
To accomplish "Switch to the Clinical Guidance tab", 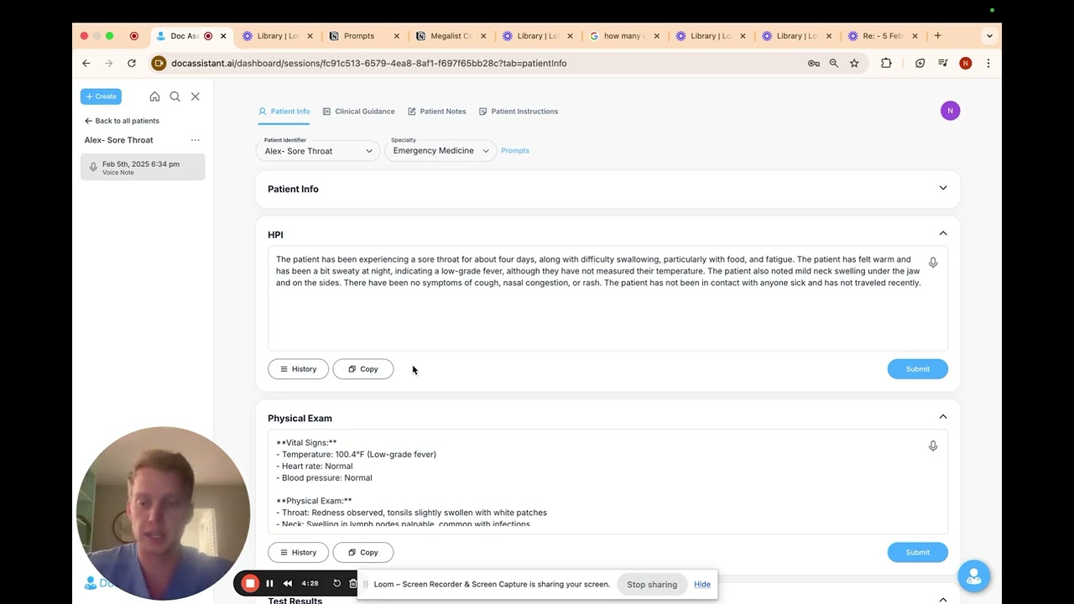I will (x=358, y=111).
